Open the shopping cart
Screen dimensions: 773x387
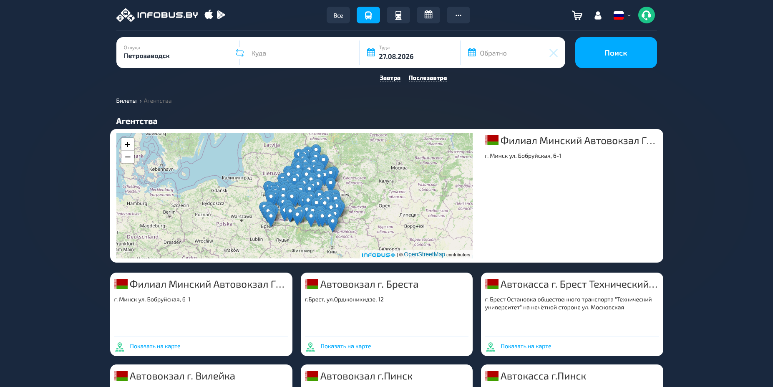click(577, 15)
